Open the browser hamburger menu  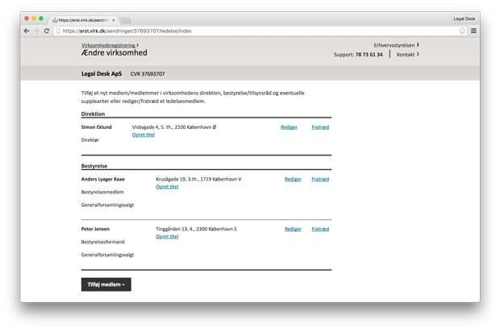pos(474,31)
